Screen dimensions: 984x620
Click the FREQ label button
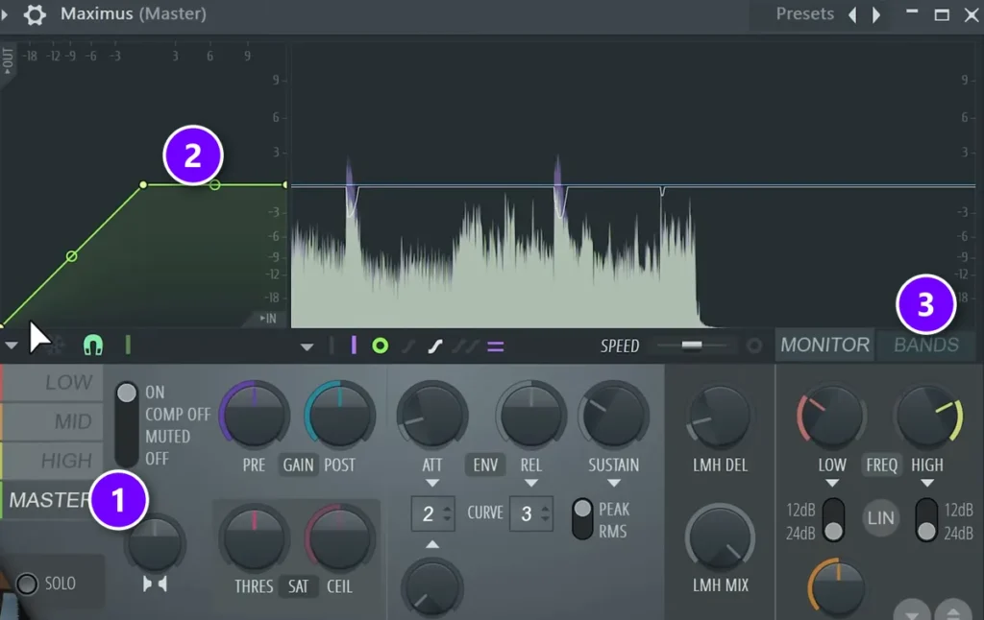point(882,465)
